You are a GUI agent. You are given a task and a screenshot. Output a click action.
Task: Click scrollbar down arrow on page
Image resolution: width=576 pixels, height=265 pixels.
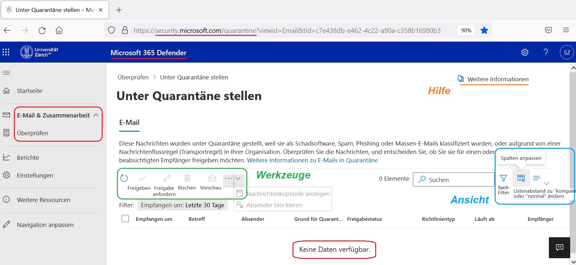tap(573, 261)
